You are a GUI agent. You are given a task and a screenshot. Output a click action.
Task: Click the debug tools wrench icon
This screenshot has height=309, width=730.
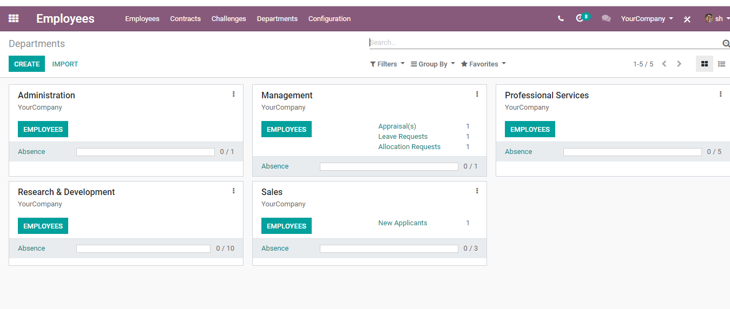click(x=687, y=19)
